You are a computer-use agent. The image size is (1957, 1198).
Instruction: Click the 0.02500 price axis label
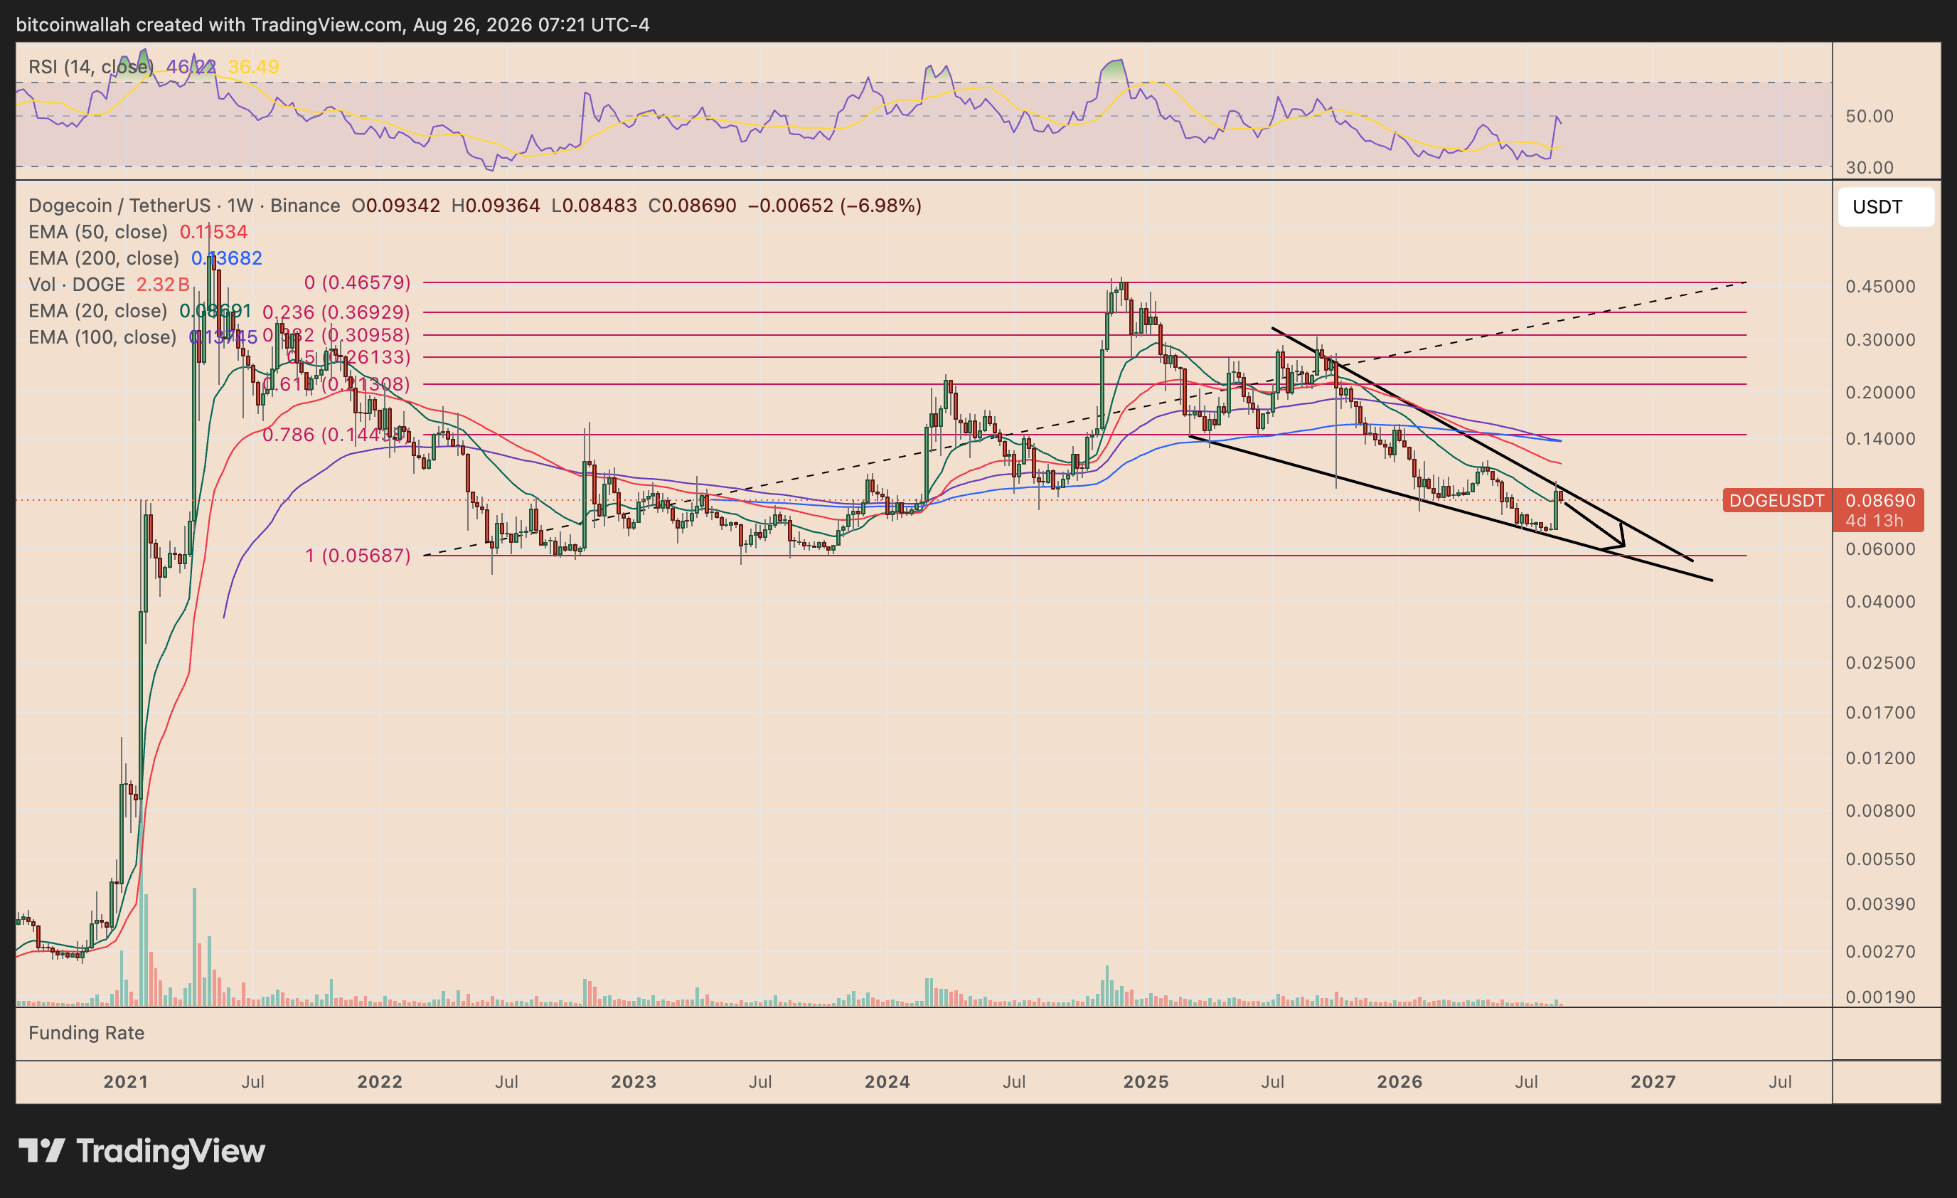1881,663
